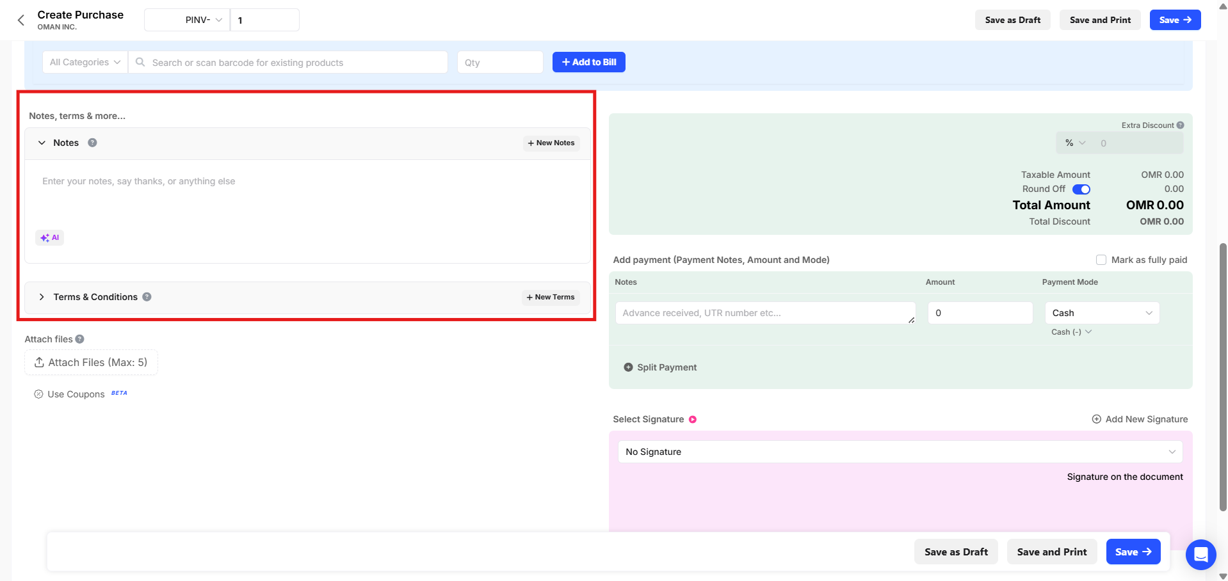Open the AI notes assistant button
1228x581 pixels.
click(50, 237)
